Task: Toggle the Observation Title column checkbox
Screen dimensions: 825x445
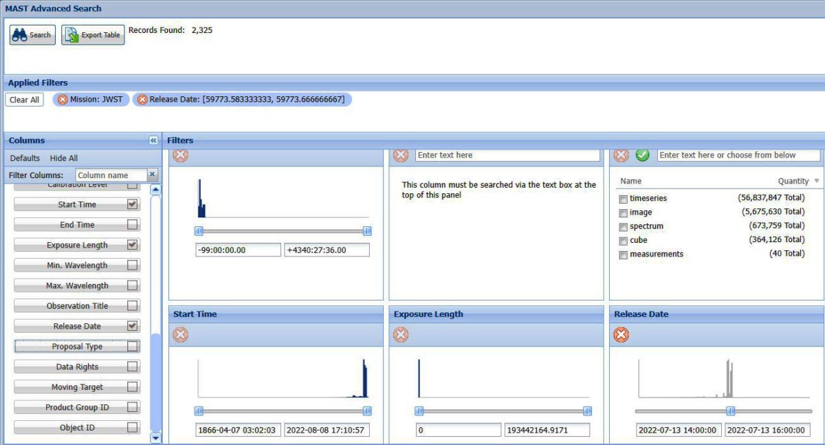Action: (133, 306)
